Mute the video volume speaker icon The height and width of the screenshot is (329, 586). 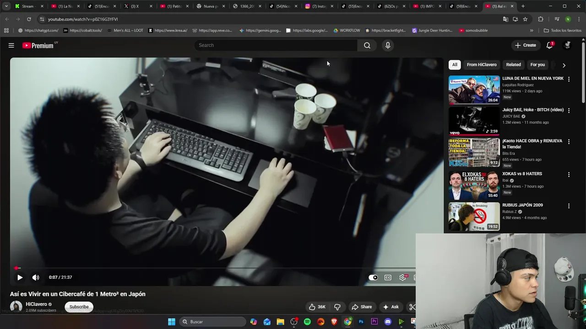click(x=36, y=277)
